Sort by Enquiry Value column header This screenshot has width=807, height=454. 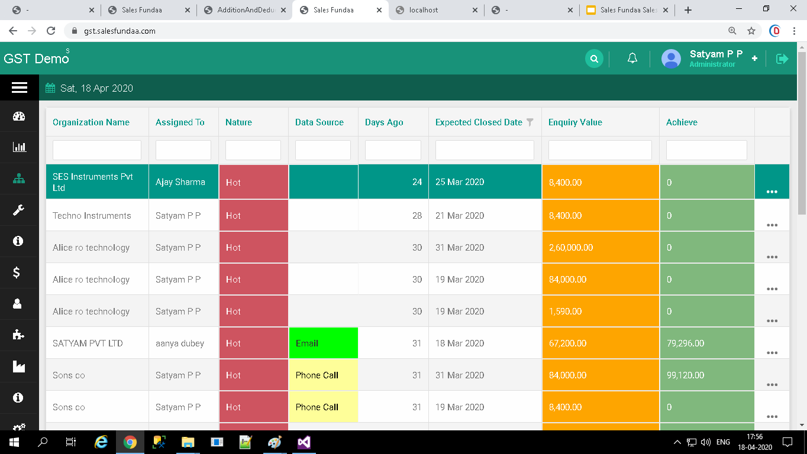575,122
